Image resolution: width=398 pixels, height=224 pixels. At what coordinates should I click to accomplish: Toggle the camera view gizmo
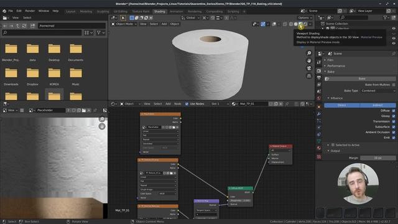[309, 68]
